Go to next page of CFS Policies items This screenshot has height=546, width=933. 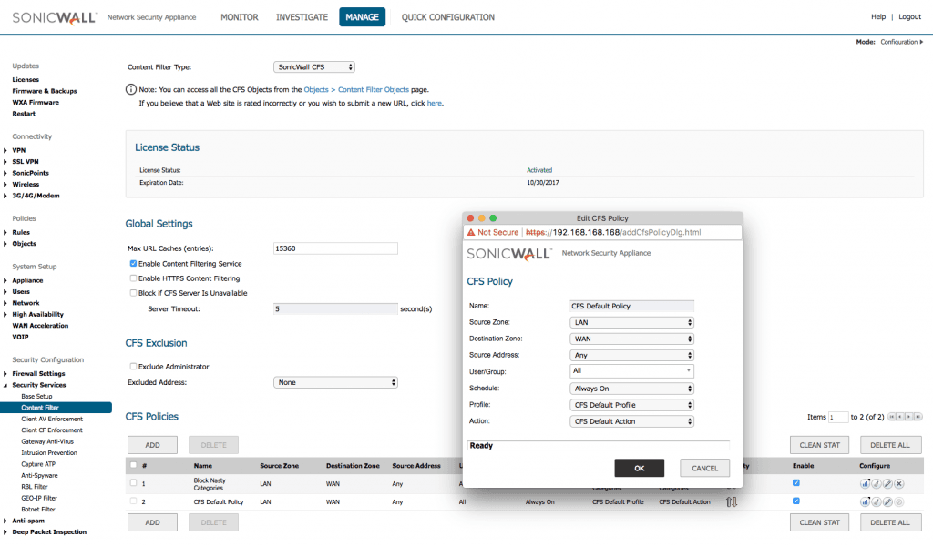908,417
